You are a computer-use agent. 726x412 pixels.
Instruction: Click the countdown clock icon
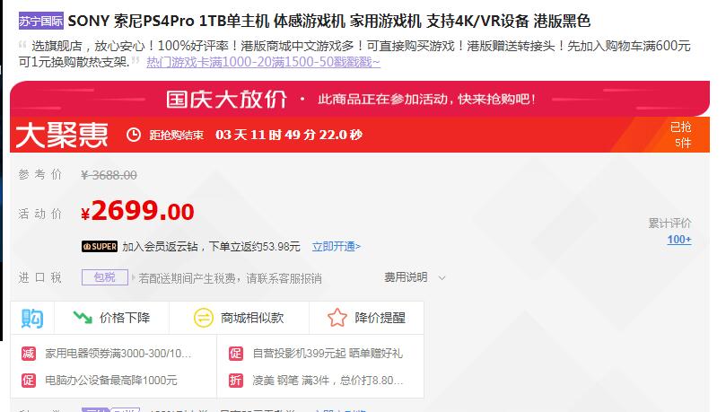click(x=134, y=135)
